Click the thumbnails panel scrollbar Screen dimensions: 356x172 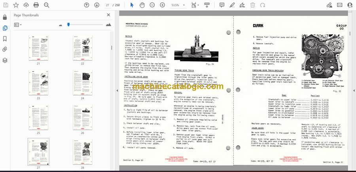112,48
